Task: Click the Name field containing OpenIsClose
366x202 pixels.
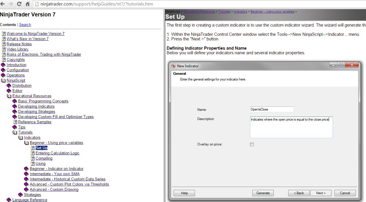Action: click(x=272, y=109)
